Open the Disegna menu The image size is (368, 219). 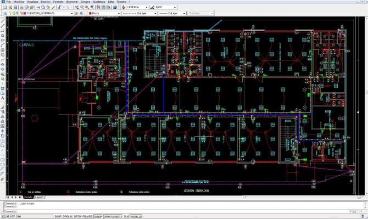pos(85,2)
